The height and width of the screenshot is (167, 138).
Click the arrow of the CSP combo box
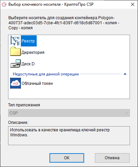tap(127, 113)
